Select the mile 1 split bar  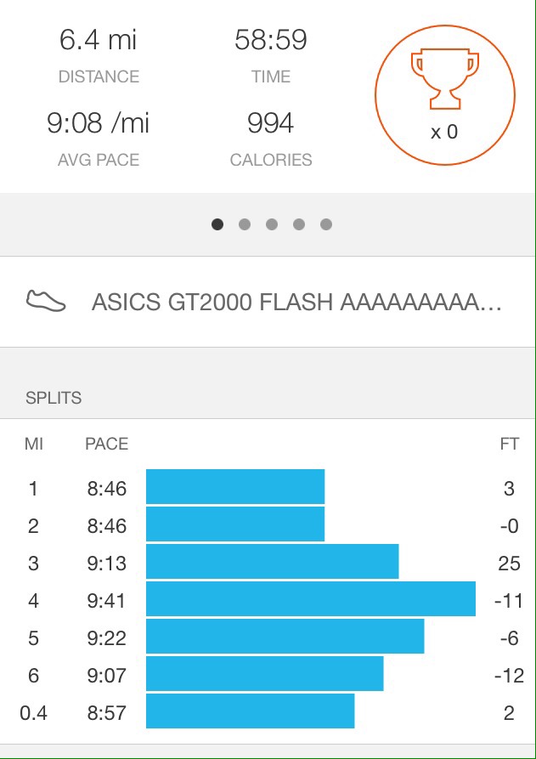click(x=235, y=487)
